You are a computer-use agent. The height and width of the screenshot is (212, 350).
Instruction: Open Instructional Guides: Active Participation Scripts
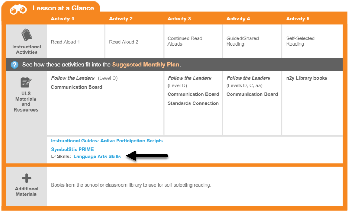click(107, 141)
